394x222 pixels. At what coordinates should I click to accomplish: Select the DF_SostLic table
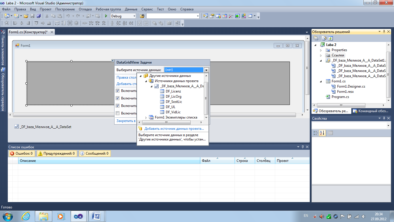tap(174, 102)
